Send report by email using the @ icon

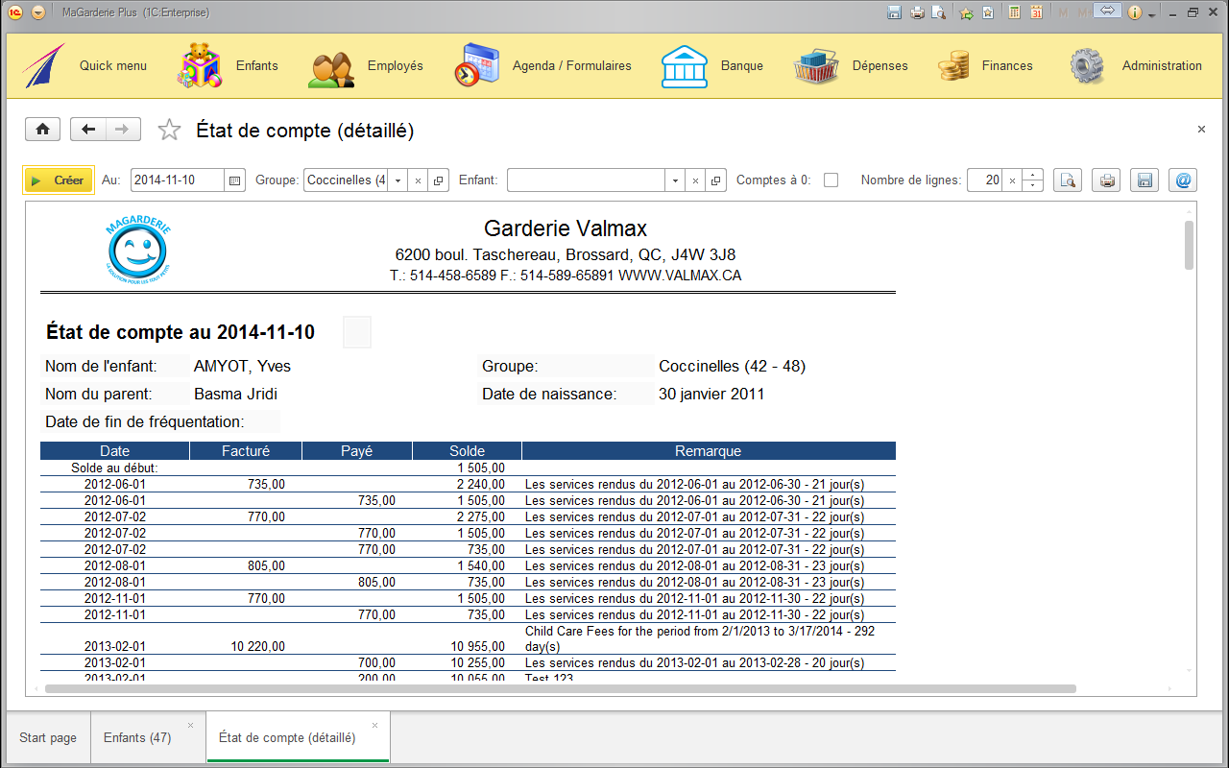tap(1182, 180)
